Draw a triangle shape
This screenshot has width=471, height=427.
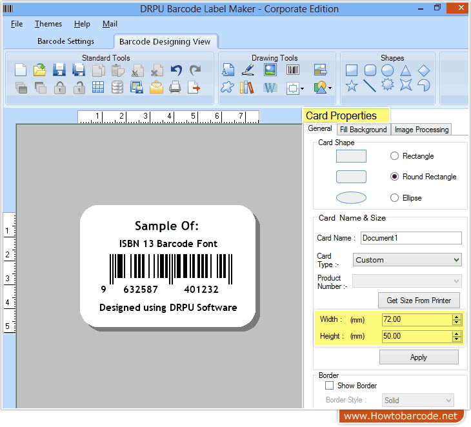(406, 70)
